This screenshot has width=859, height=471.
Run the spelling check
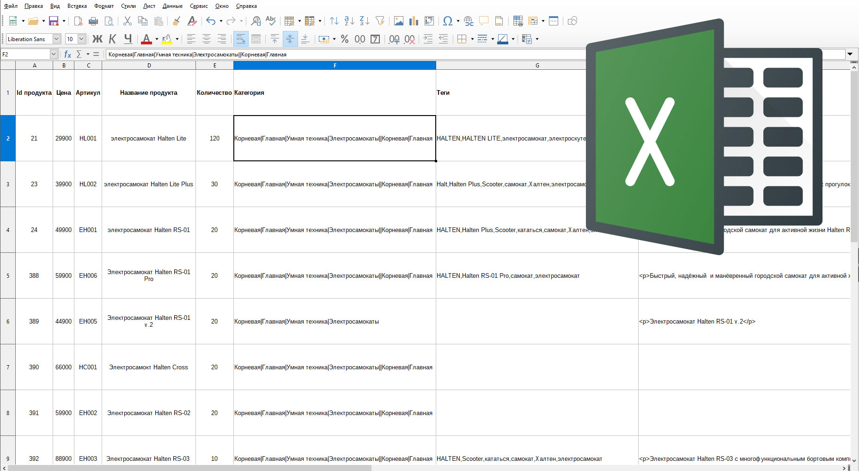pyautogui.click(x=271, y=21)
